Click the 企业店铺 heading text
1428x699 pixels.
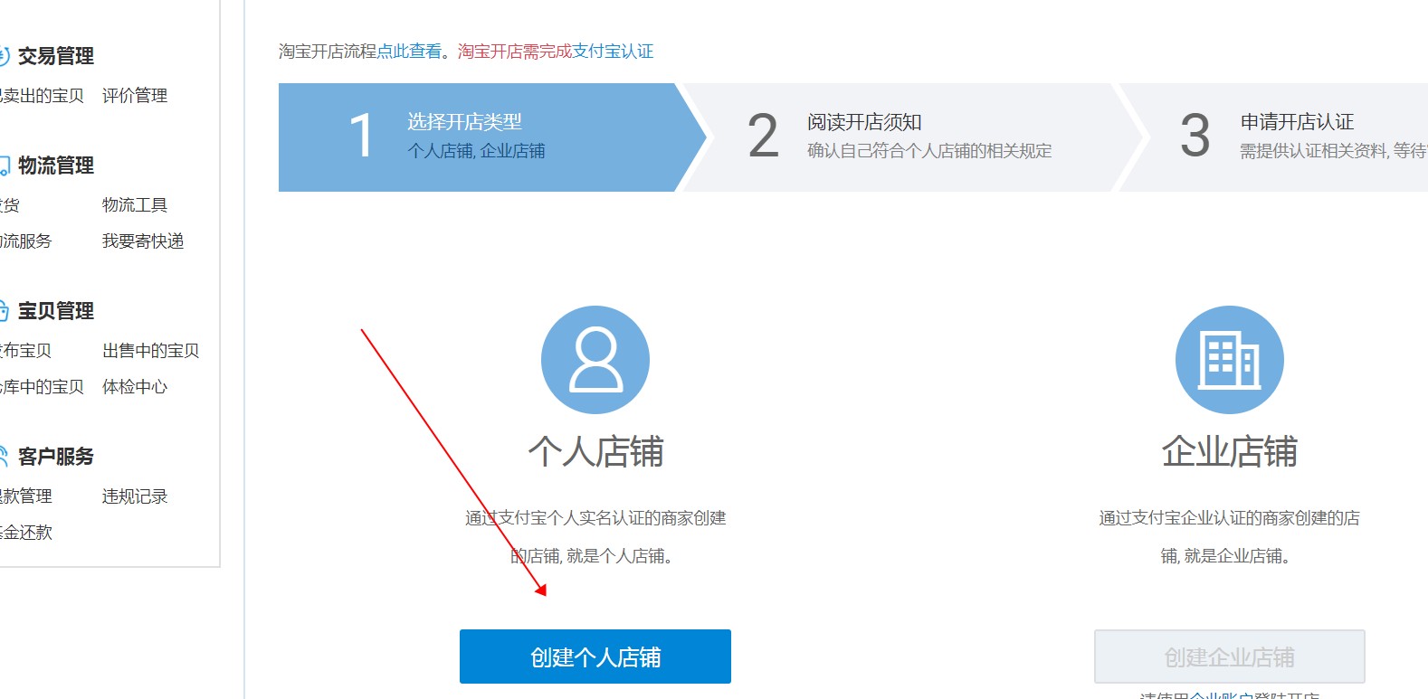1229,451
